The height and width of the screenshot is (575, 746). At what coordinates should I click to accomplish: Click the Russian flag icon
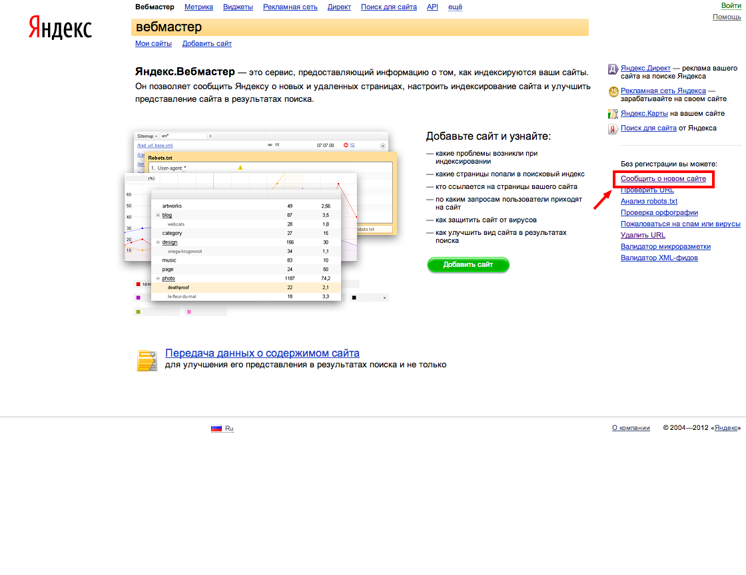tap(216, 428)
